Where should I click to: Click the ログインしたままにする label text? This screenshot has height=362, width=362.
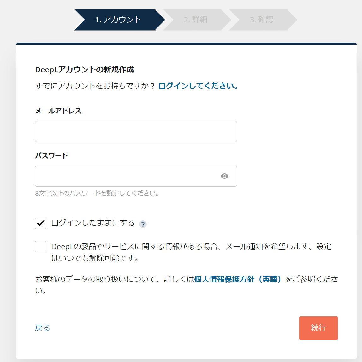click(x=92, y=223)
